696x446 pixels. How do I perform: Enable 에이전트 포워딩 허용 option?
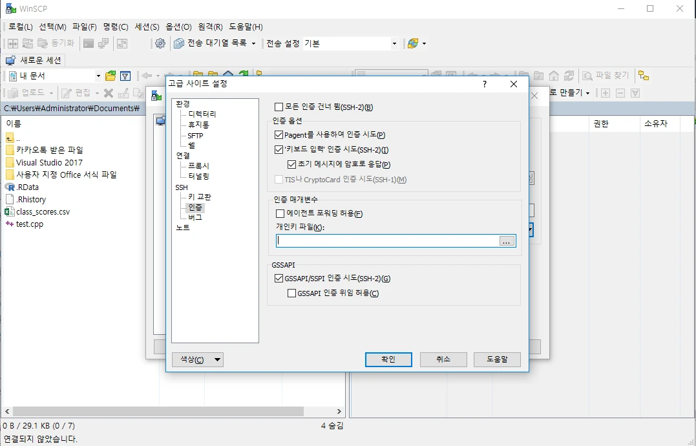click(x=280, y=214)
